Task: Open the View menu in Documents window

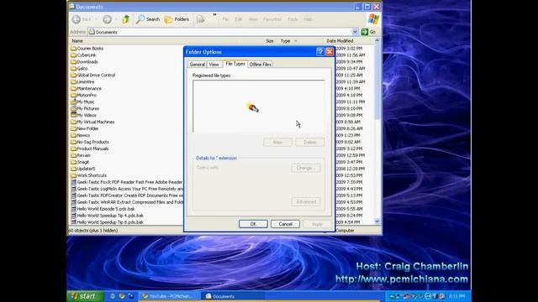Action: click(x=253, y=19)
